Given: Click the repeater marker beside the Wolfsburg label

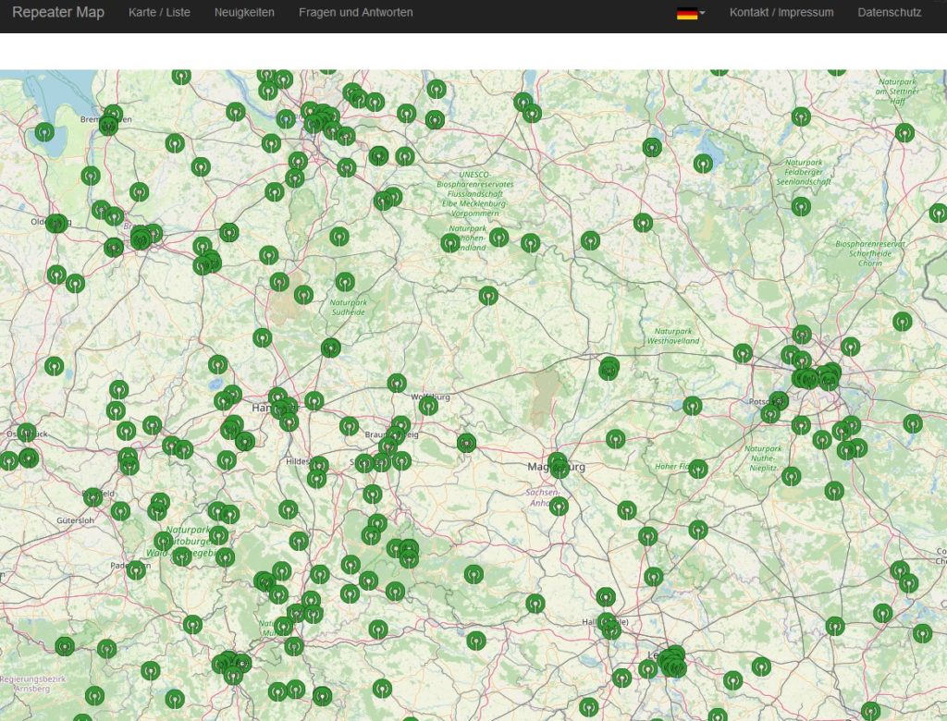Looking at the screenshot, I should click(x=428, y=405).
